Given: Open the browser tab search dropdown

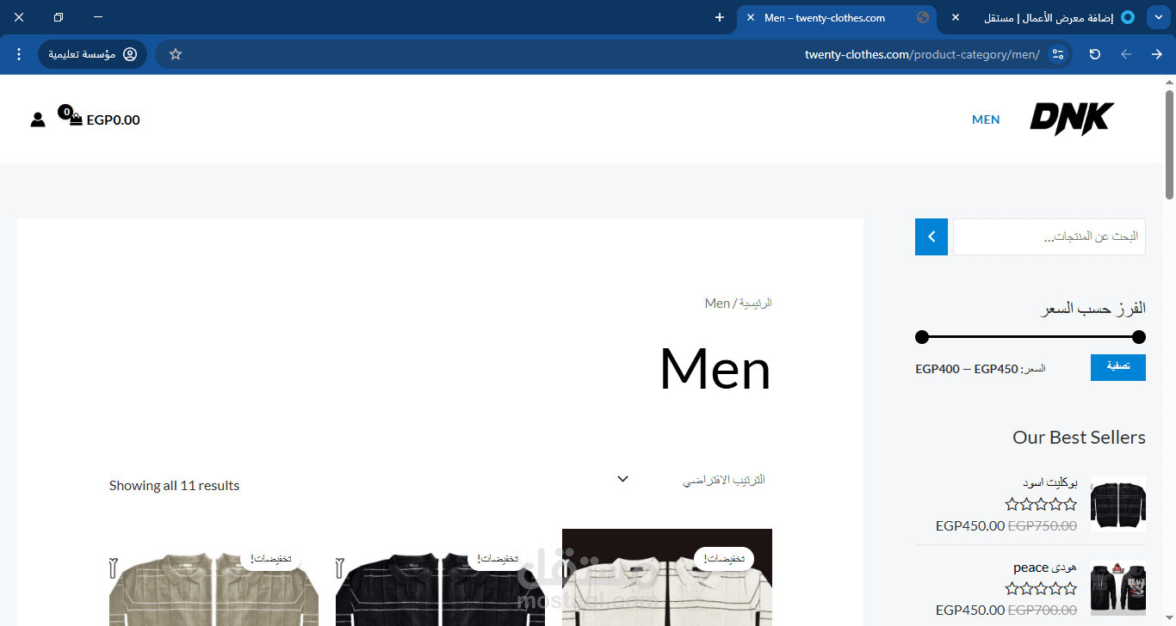Looking at the screenshot, I should (x=1158, y=17).
